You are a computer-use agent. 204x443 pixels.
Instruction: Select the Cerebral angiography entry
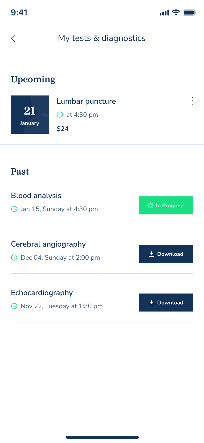click(x=48, y=244)
